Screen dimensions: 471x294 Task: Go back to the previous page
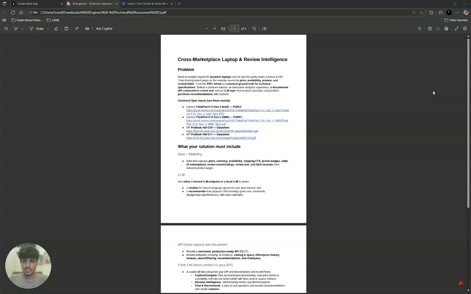coord(4,12)
